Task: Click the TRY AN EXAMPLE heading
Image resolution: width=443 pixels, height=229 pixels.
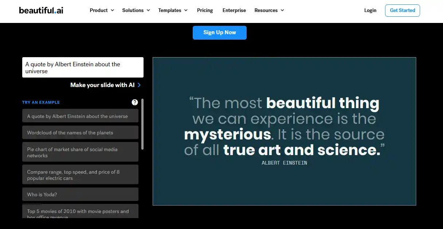Action: [x=41, y=102]
